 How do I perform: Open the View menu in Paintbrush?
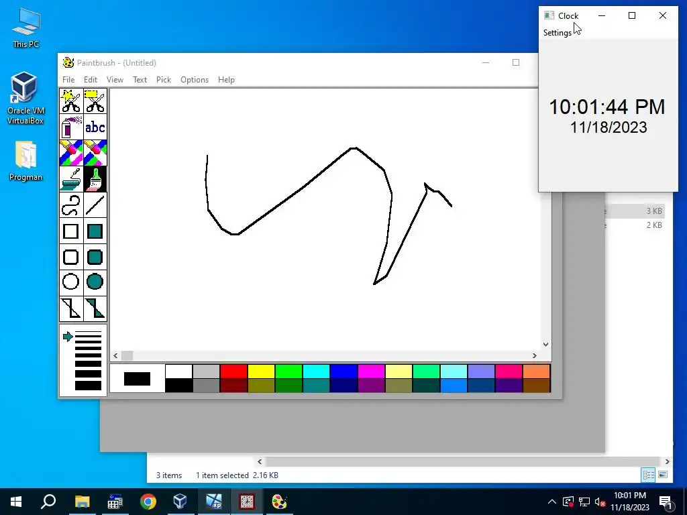[115, 80]
